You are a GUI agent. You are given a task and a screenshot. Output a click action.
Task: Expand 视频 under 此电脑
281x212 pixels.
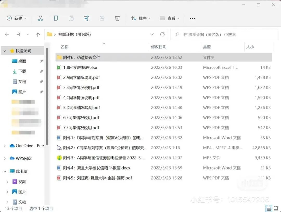(7, 182)
